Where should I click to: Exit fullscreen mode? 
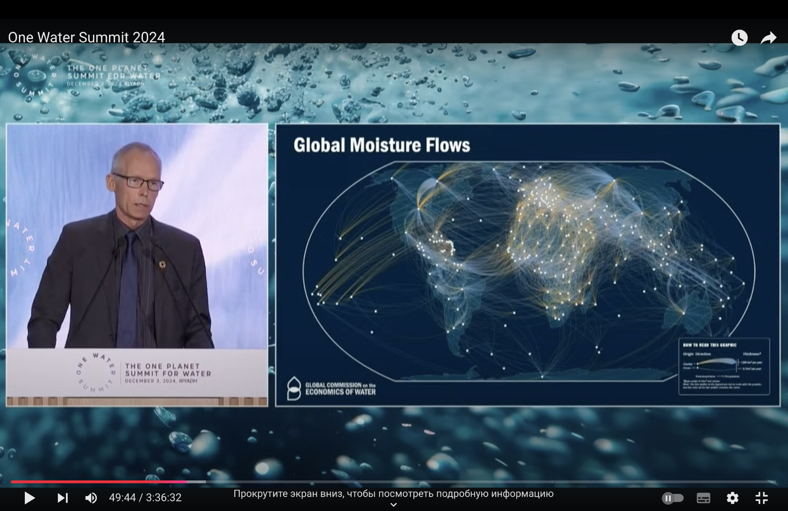pyautogui.click(x=762, y=498)
